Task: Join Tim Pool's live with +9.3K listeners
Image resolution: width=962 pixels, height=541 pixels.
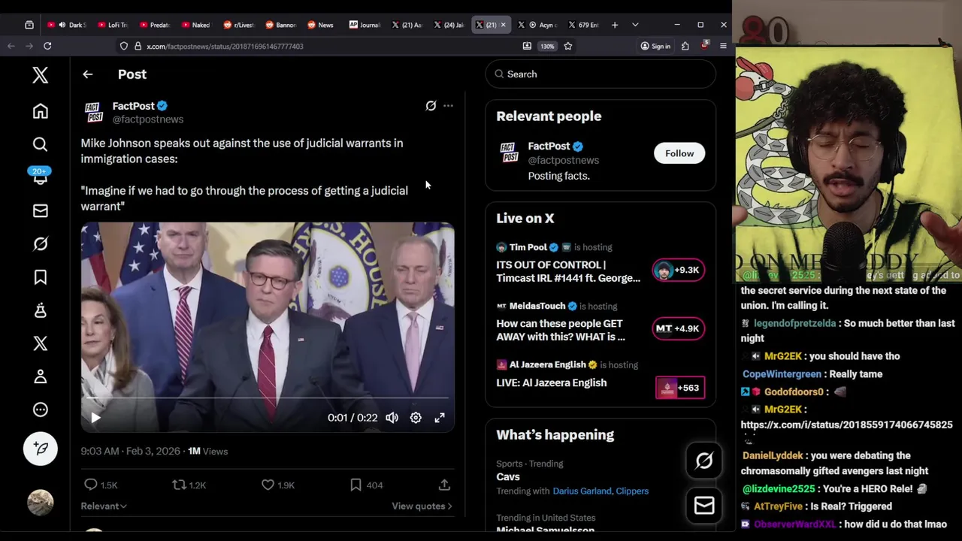Action: tap(678, 270)
